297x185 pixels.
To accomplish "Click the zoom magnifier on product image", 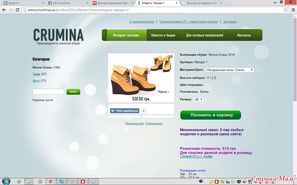I will tap(171, 56).
